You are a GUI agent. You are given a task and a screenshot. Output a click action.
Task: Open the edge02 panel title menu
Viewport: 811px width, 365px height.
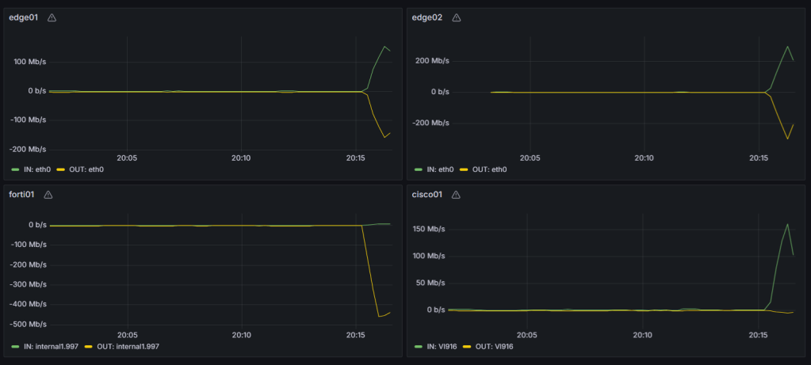(428, 17)
